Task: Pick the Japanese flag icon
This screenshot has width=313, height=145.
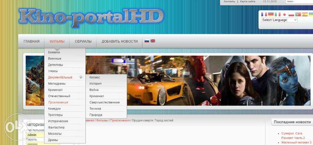Action: [x=284, y=14]
